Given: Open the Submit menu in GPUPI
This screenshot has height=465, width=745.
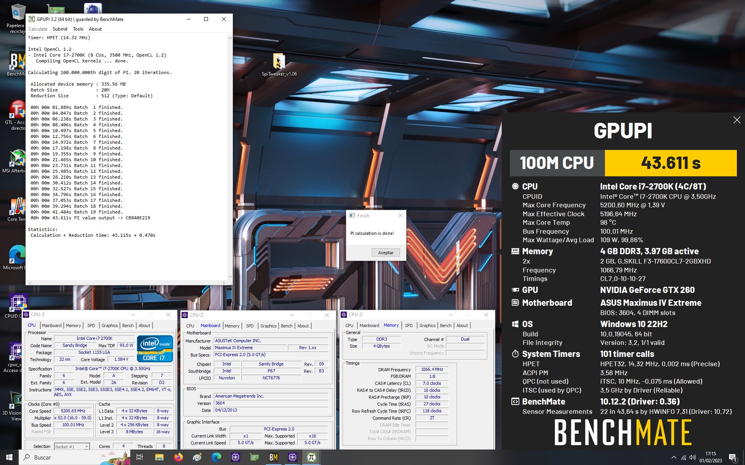Looking at the screenshot, I should tap(60, 29).
